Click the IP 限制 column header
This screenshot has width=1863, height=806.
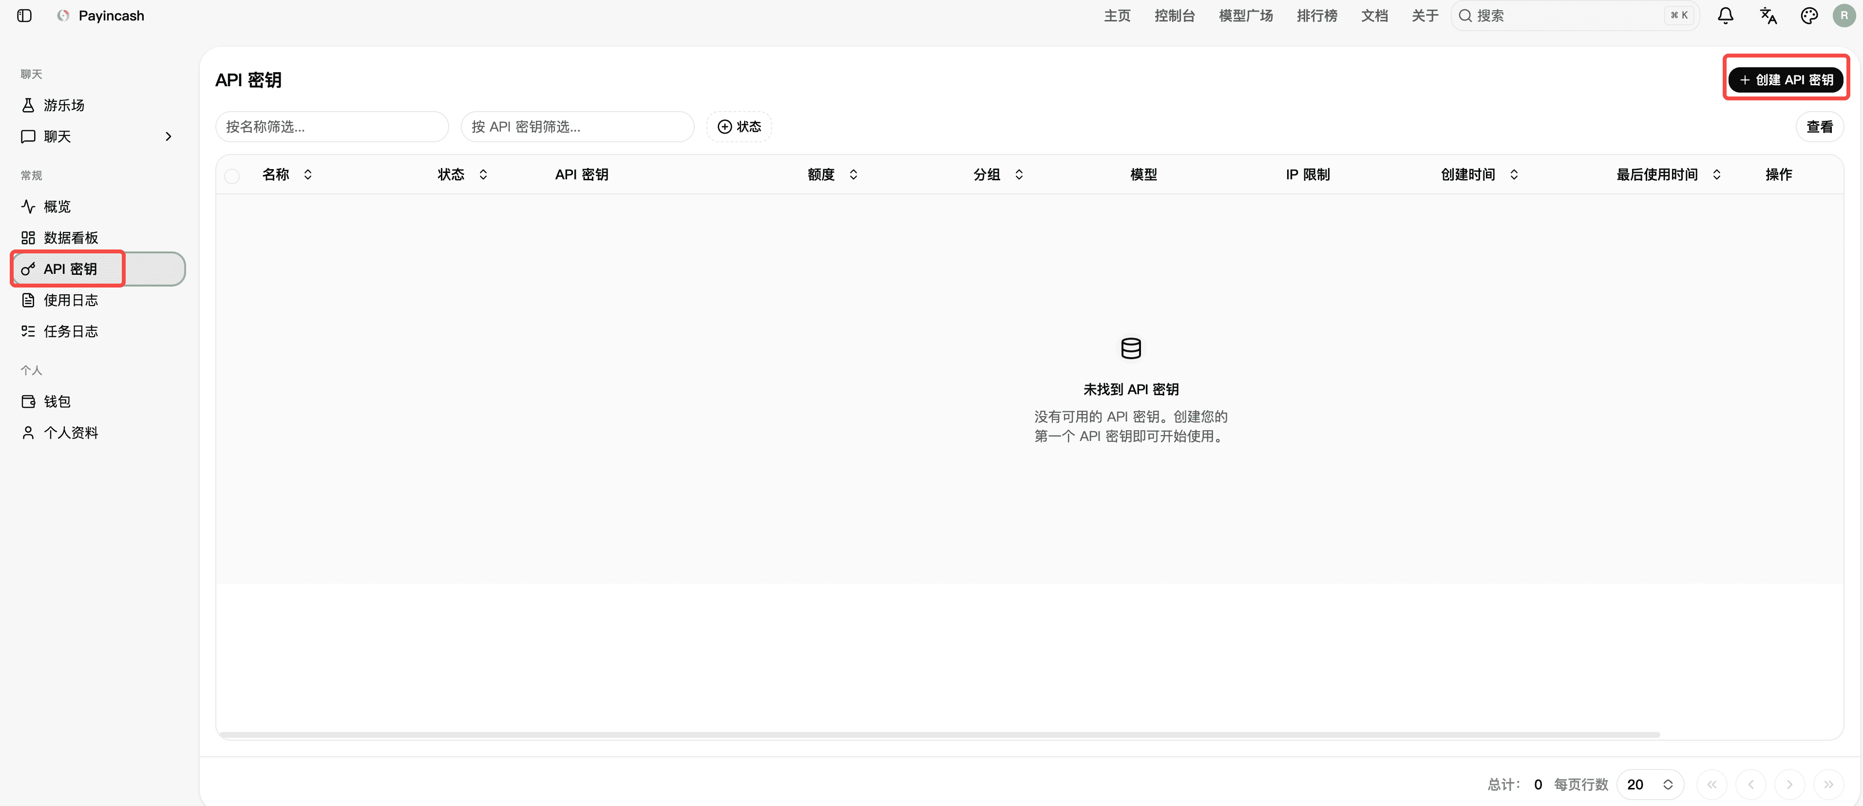point(1308,174)
